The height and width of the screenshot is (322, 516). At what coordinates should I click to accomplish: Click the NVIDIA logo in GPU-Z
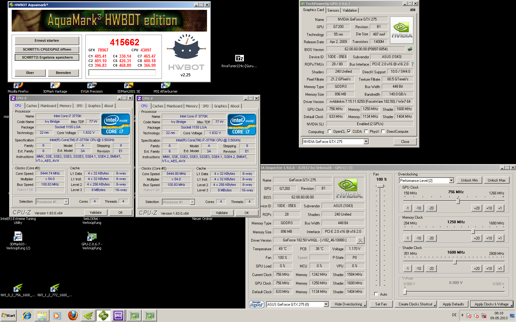tap(402, 30)
